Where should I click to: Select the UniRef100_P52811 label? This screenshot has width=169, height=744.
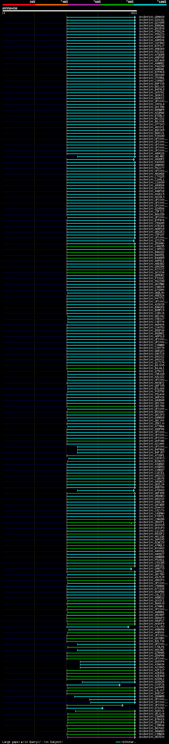click(152, 560)
